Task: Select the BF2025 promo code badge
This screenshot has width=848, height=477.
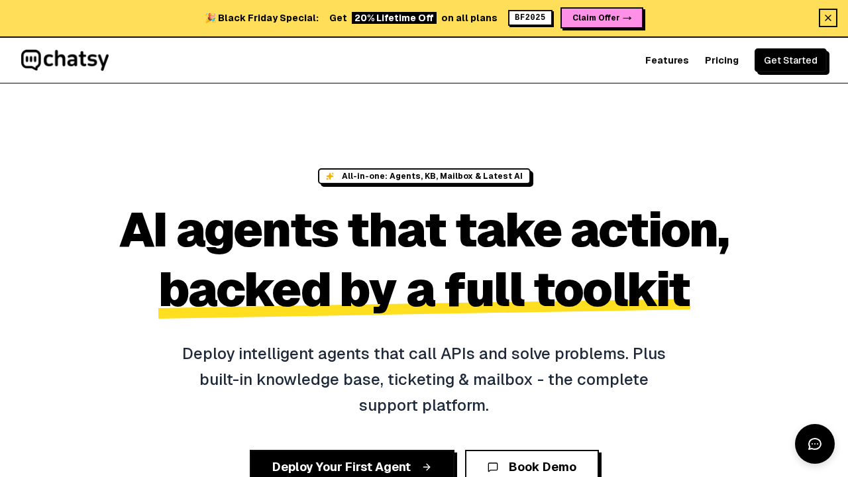Action: tap(530, 18)
